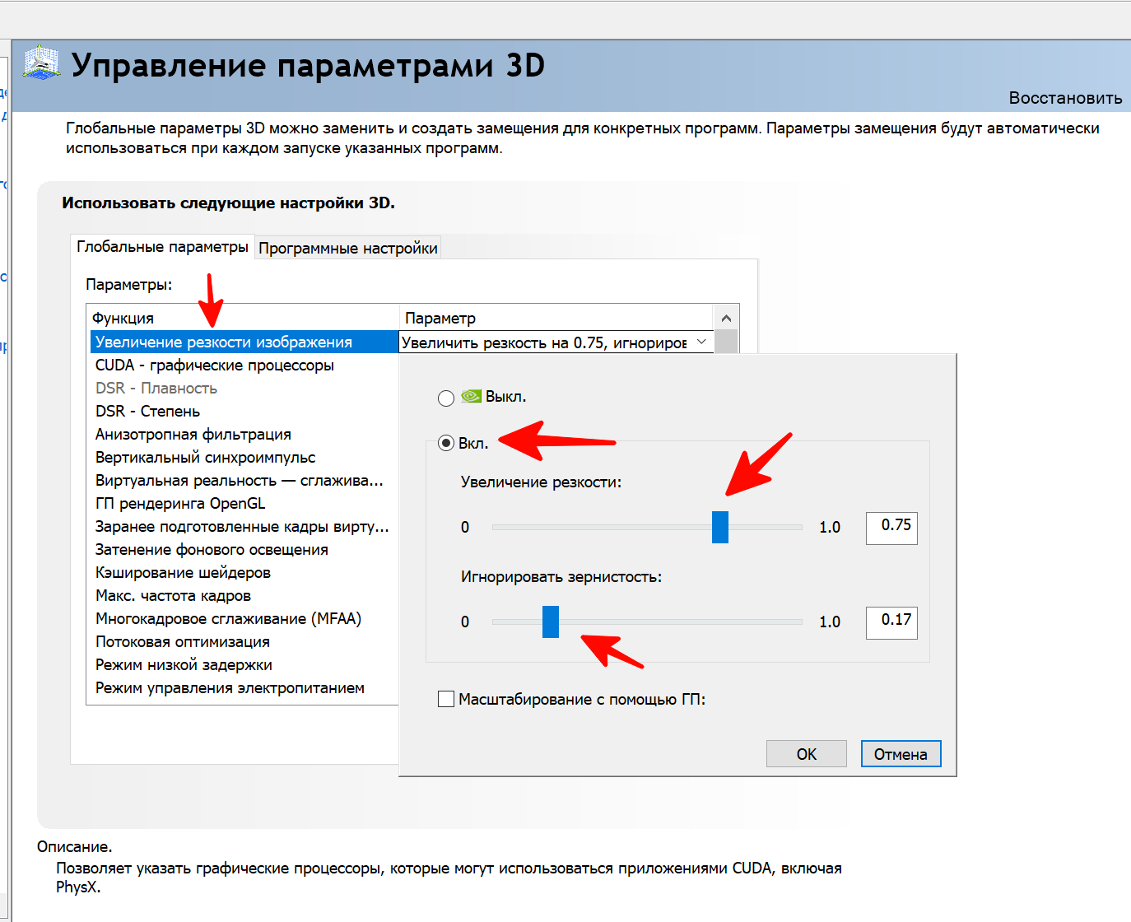Click the Восстановить link
This screenshot has height=922, width=1131.
tap(1065, 98)
